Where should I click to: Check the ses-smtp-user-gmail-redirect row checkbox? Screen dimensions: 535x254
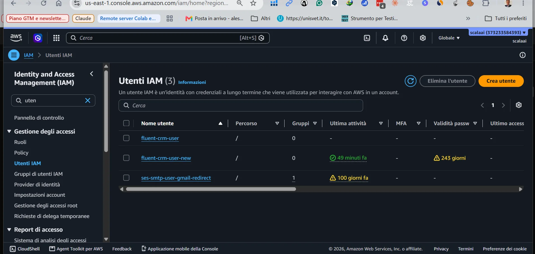tap(126, 178)
